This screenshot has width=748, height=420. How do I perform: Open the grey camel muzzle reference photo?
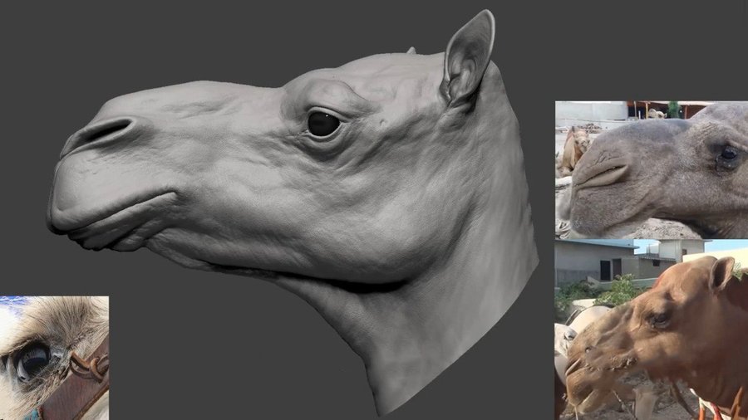coord(652,169)
